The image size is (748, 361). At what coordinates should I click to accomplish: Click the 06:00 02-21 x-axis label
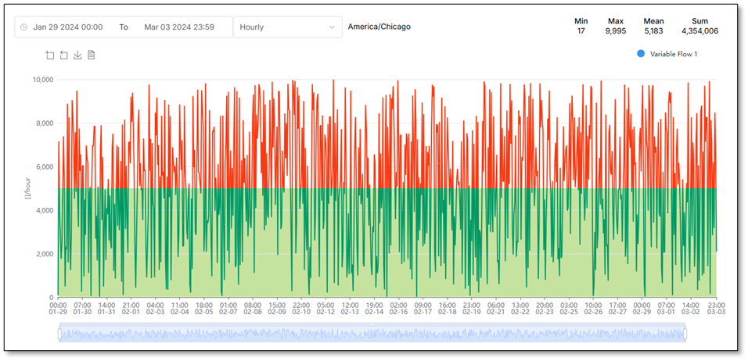[x=495, y=308]
